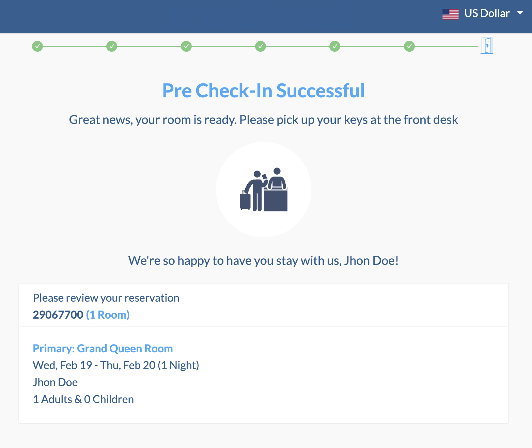Click reservation number 29067700

58,315
